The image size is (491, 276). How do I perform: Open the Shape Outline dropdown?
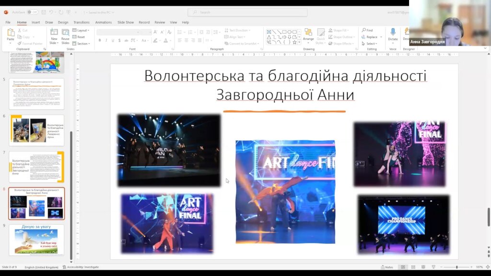point(341,37)
